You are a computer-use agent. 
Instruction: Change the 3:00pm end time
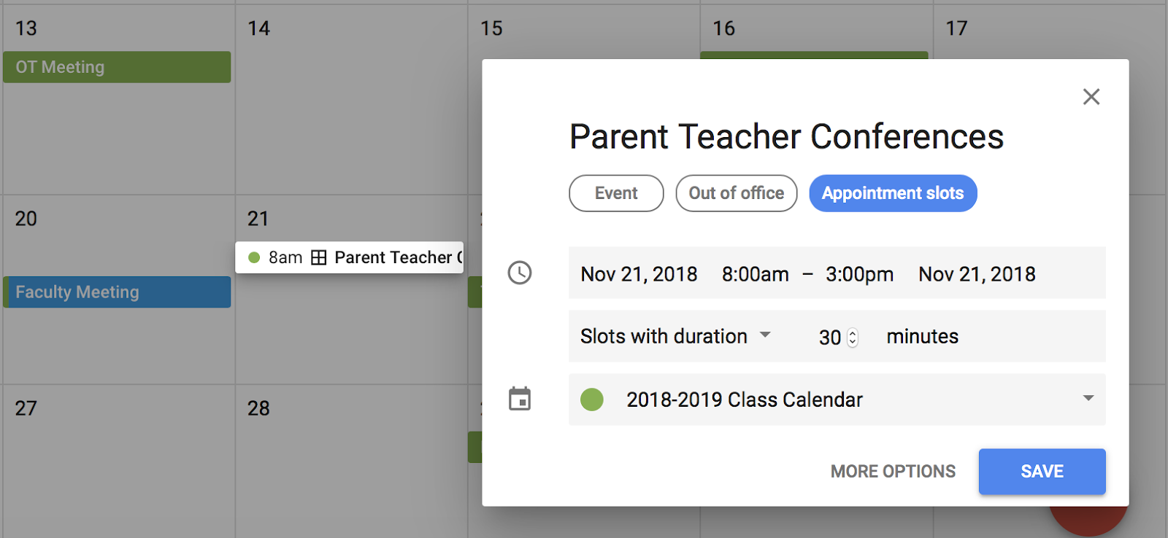point(859,274)
